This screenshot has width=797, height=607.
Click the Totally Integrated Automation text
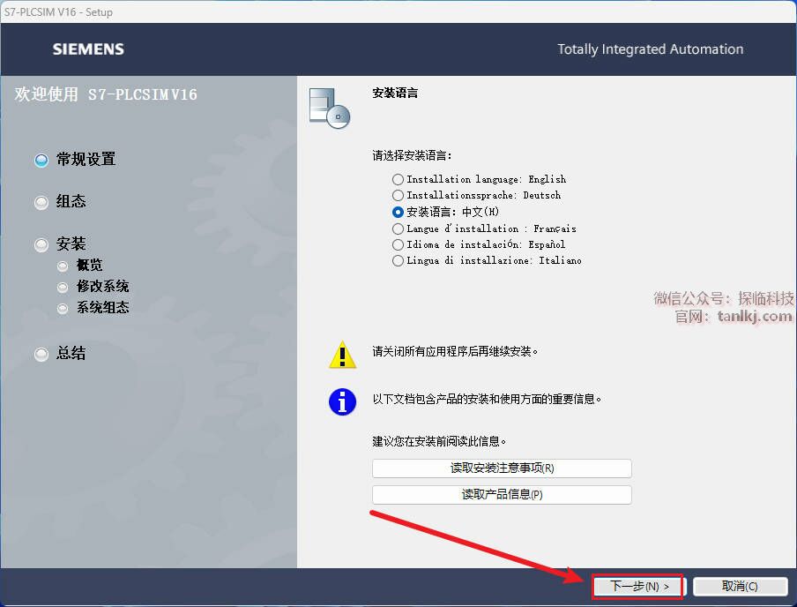click(650, 49)
